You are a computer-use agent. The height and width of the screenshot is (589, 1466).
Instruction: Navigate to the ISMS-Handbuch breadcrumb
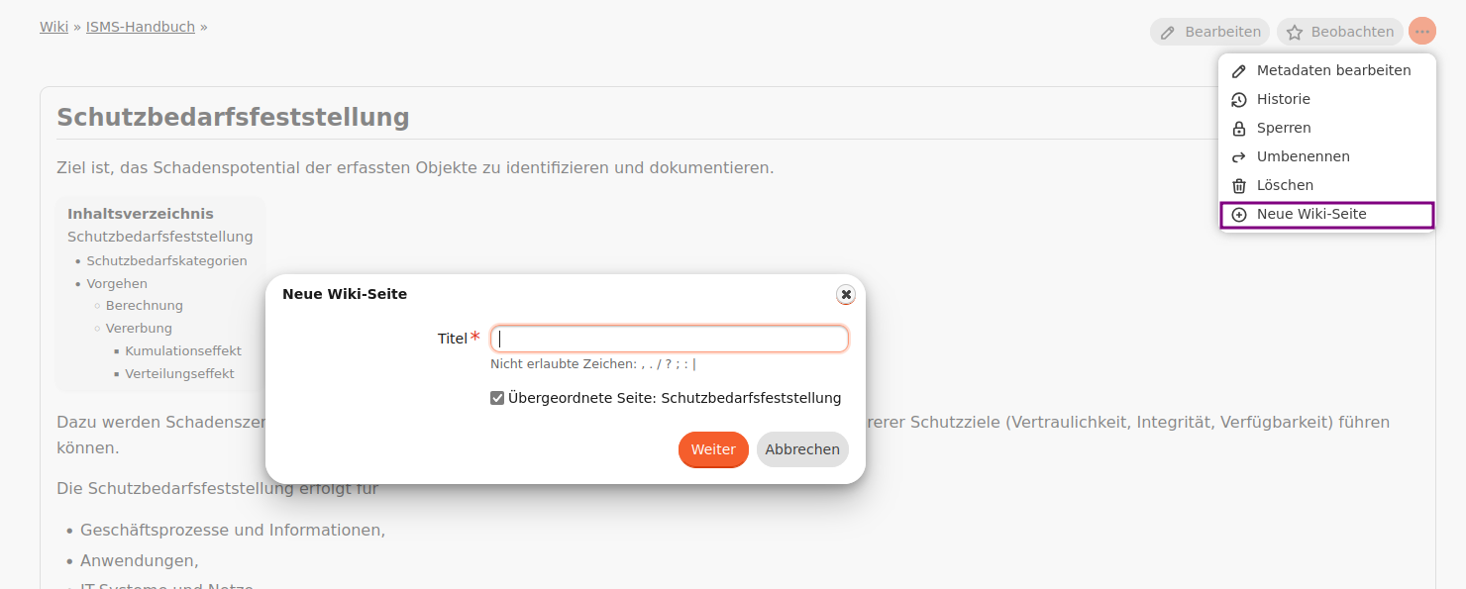(140, 26)
